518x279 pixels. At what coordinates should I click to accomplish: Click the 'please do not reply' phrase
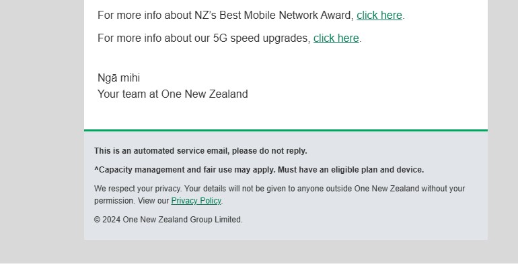point(269,151)
